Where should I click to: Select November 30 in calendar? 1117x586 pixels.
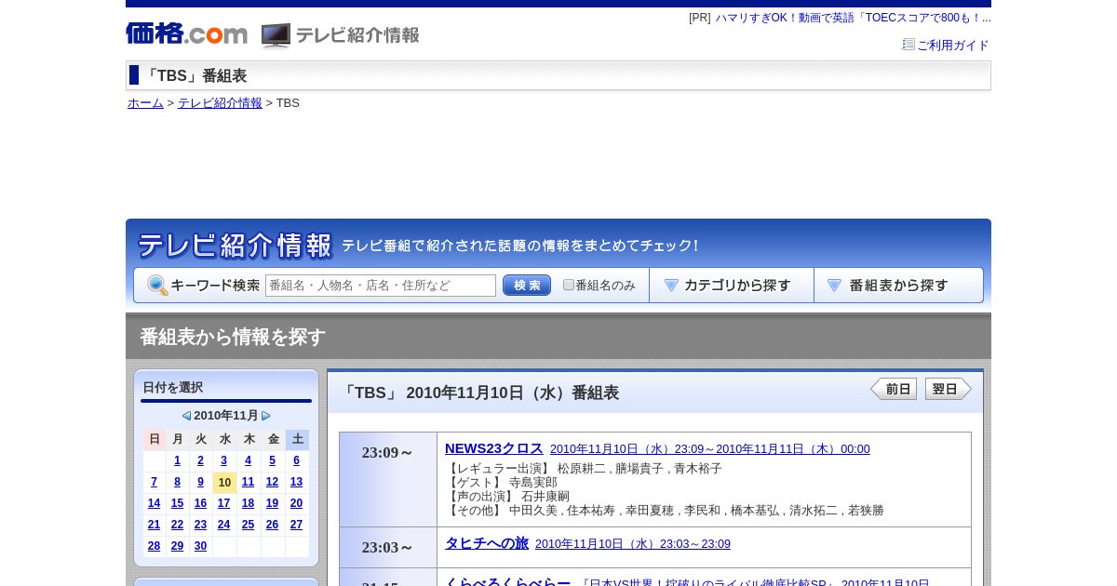click(x=200, y=546)
